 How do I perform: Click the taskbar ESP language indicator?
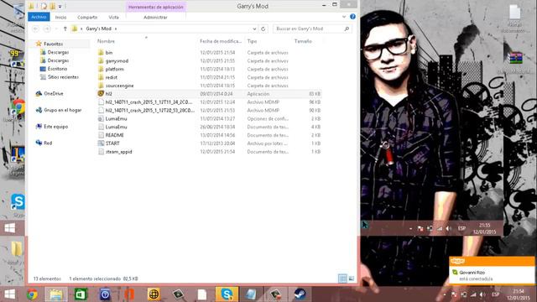coord(495,294)
